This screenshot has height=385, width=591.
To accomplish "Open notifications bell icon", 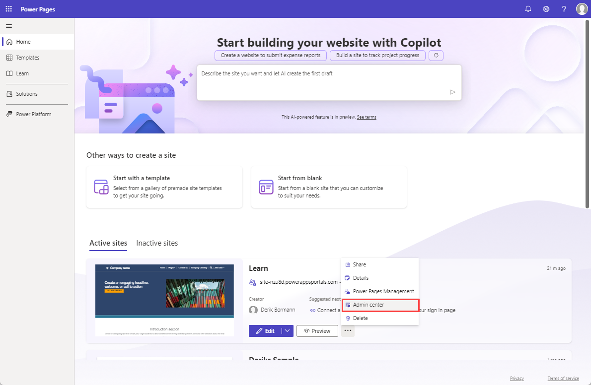I will click(528, 9).
